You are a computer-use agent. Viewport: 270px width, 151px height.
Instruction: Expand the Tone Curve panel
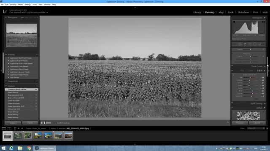(265, 66)
